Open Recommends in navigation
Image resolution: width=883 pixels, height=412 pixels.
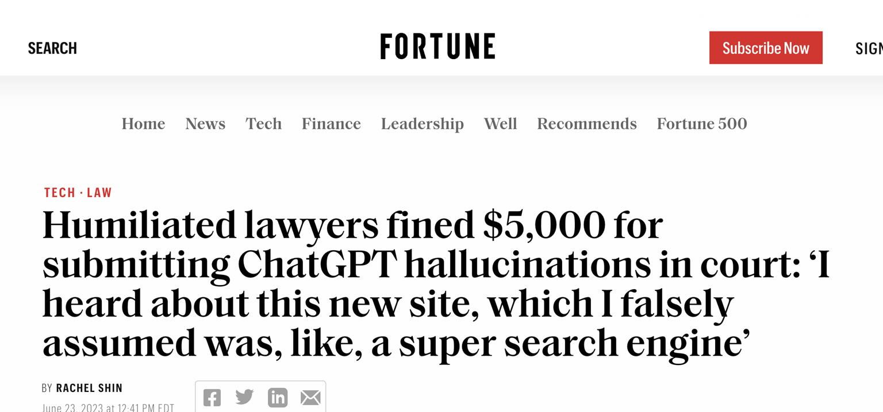click(587, 124)
